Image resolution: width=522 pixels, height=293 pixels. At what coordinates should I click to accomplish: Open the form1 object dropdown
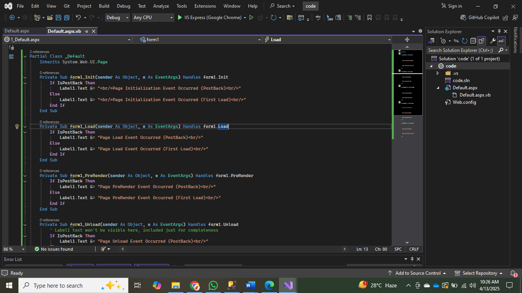click(x=200, y=40)
